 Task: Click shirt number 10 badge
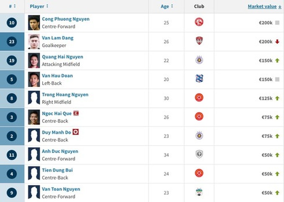point(12,23)
